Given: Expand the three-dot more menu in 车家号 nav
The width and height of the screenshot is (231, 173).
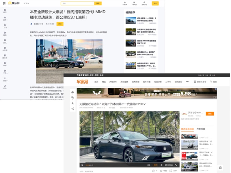Looking at the screenshot, I should (187, 82).
